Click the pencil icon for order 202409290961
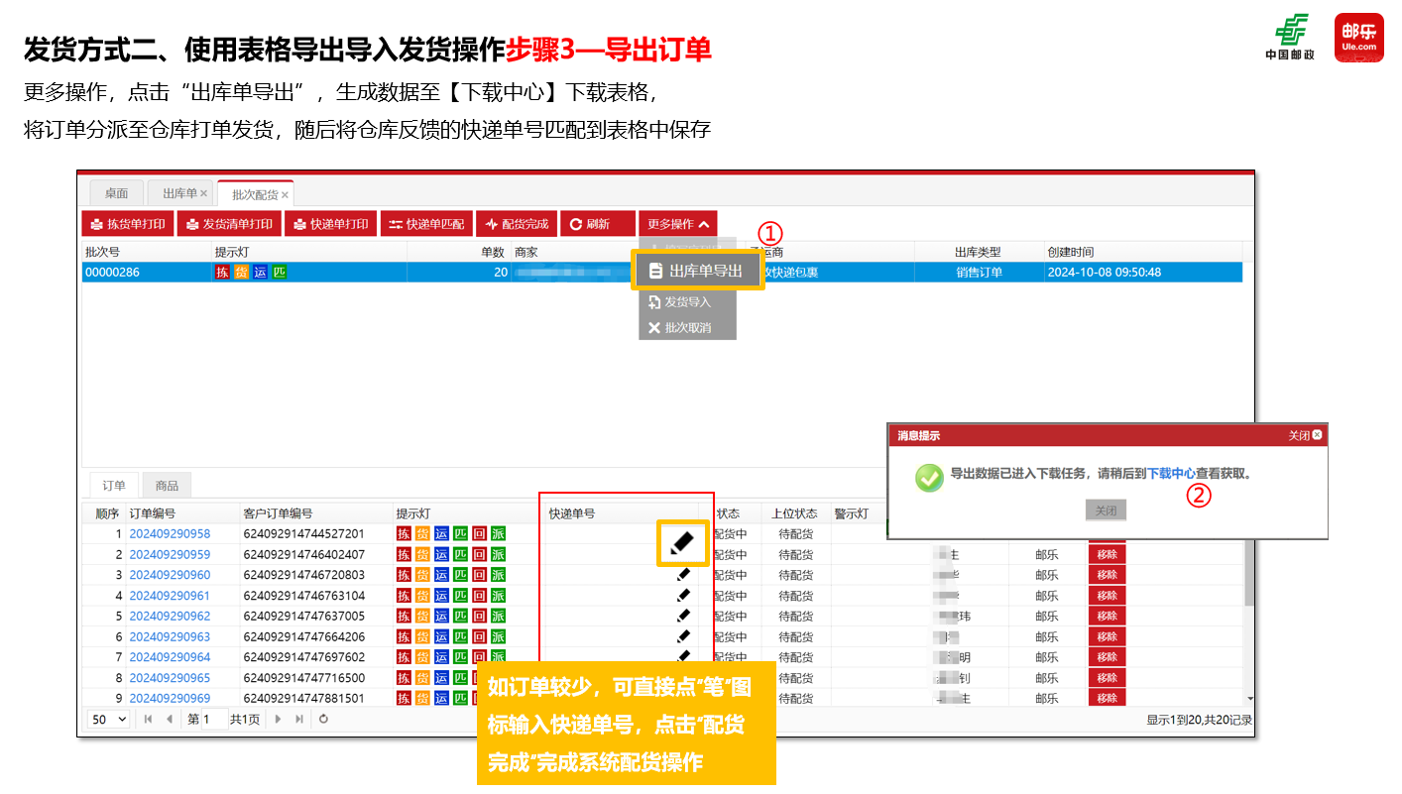Image resolution: width=1402 pixels, height=794 pixels. pos(682,595)
